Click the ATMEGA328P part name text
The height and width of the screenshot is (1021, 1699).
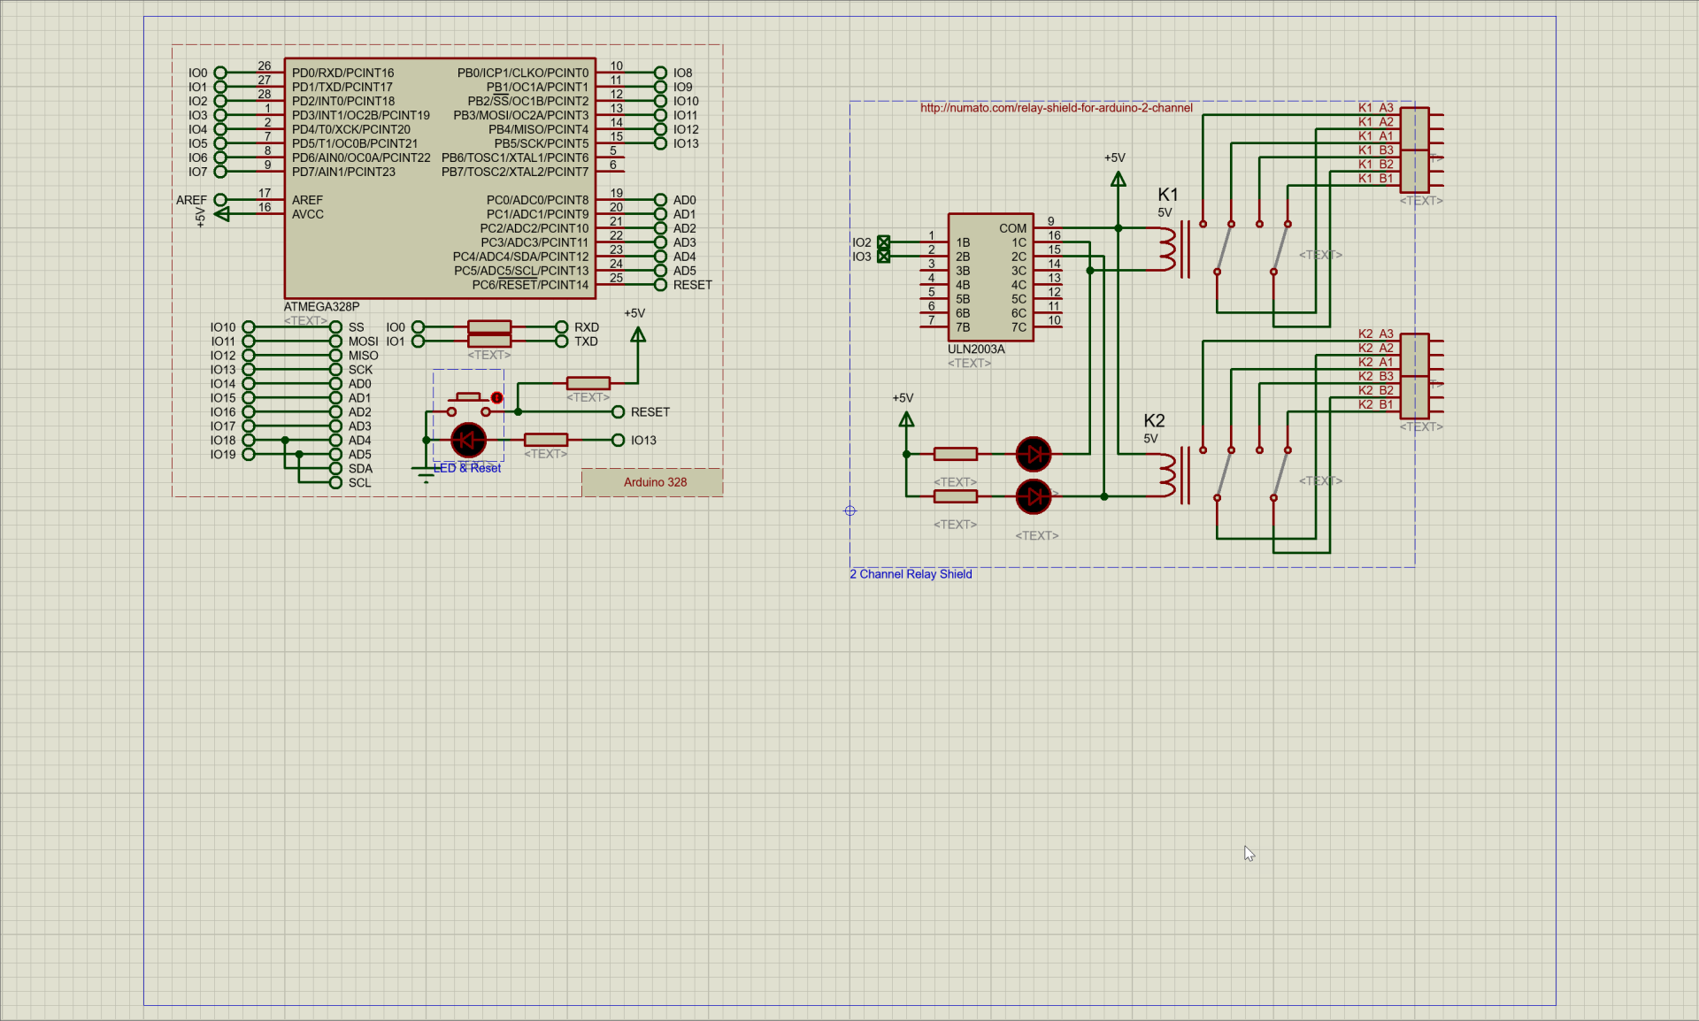coord(321,307)
